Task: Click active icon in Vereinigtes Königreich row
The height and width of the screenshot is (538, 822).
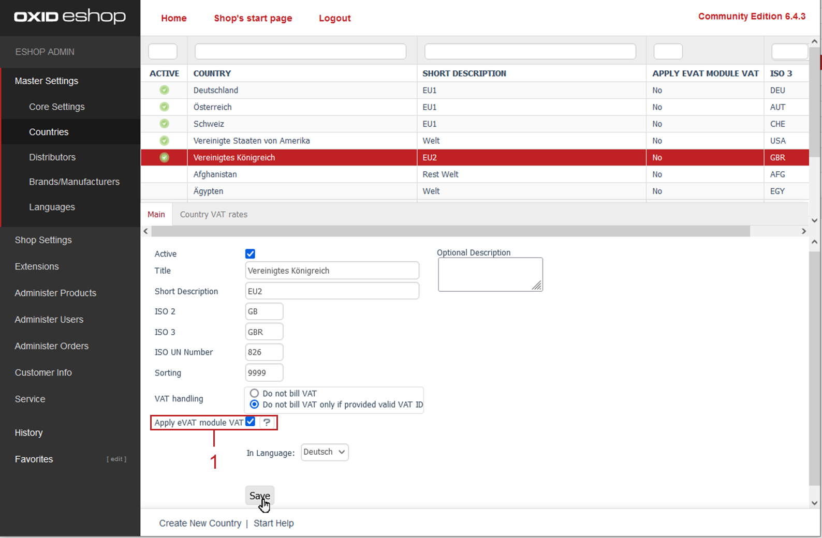Action: click(x=164, y=157)
